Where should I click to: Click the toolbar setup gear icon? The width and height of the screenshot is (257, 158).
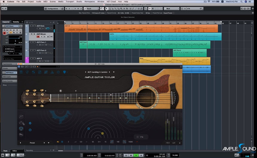pos(253,9)
